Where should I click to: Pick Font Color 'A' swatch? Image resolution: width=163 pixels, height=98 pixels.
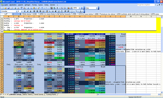click(x=81, y=11)
